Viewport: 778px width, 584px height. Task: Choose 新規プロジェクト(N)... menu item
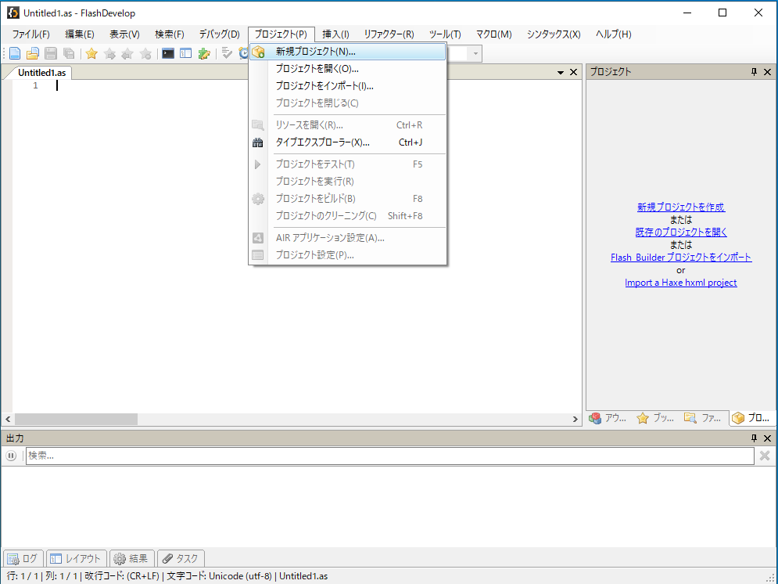click(x=347, y=52)
